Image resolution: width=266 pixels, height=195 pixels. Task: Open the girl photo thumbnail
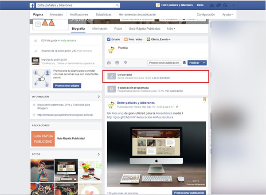pyautogui.click(x=42, y=171)
